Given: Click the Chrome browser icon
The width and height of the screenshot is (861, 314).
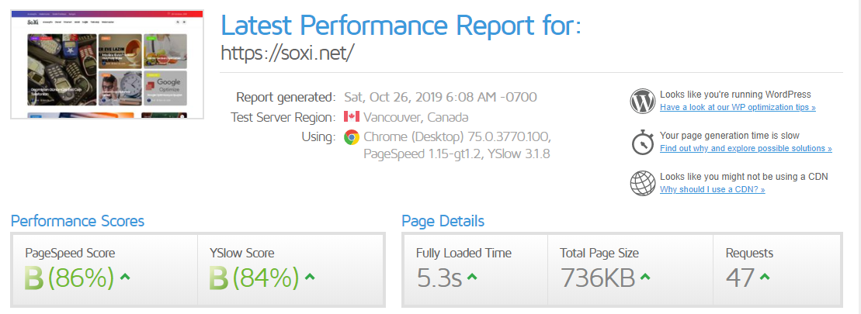Looking at the screenshot, I should point(352,136).
